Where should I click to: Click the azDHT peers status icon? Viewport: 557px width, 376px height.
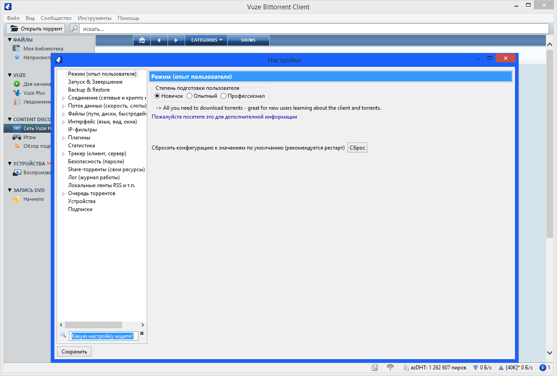406,367
